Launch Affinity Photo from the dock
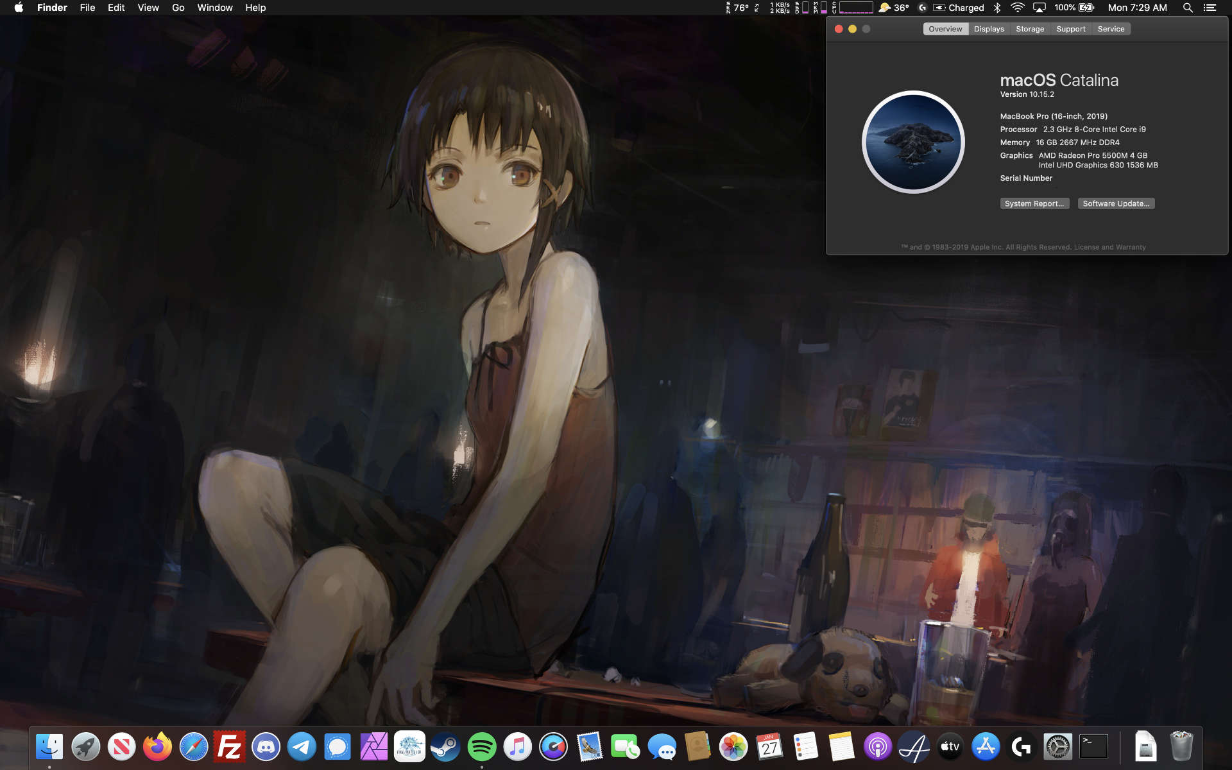1232x770 pixels. click(x=373, y=747)
